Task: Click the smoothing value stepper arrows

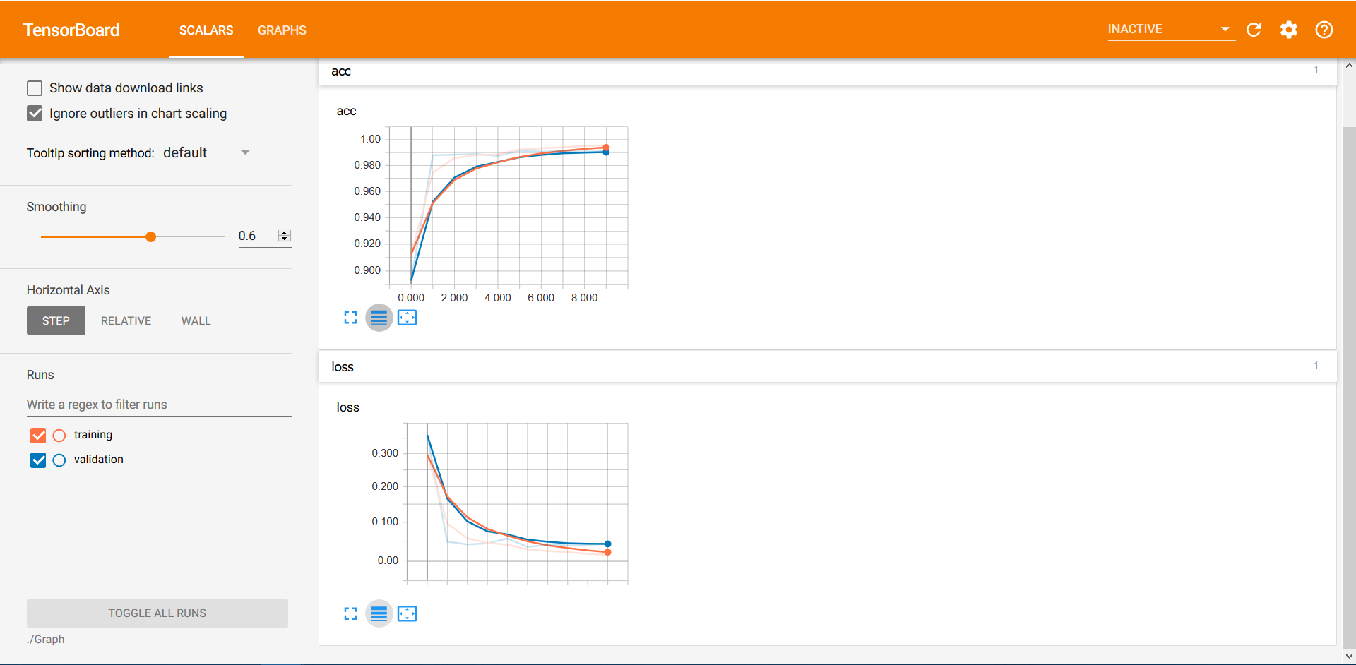Action: (x=285, y=236)
